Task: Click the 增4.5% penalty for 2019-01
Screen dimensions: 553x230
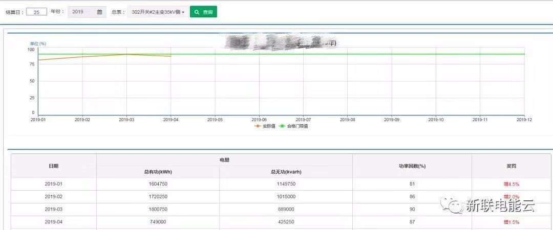Action: click(x=511, y=184)
